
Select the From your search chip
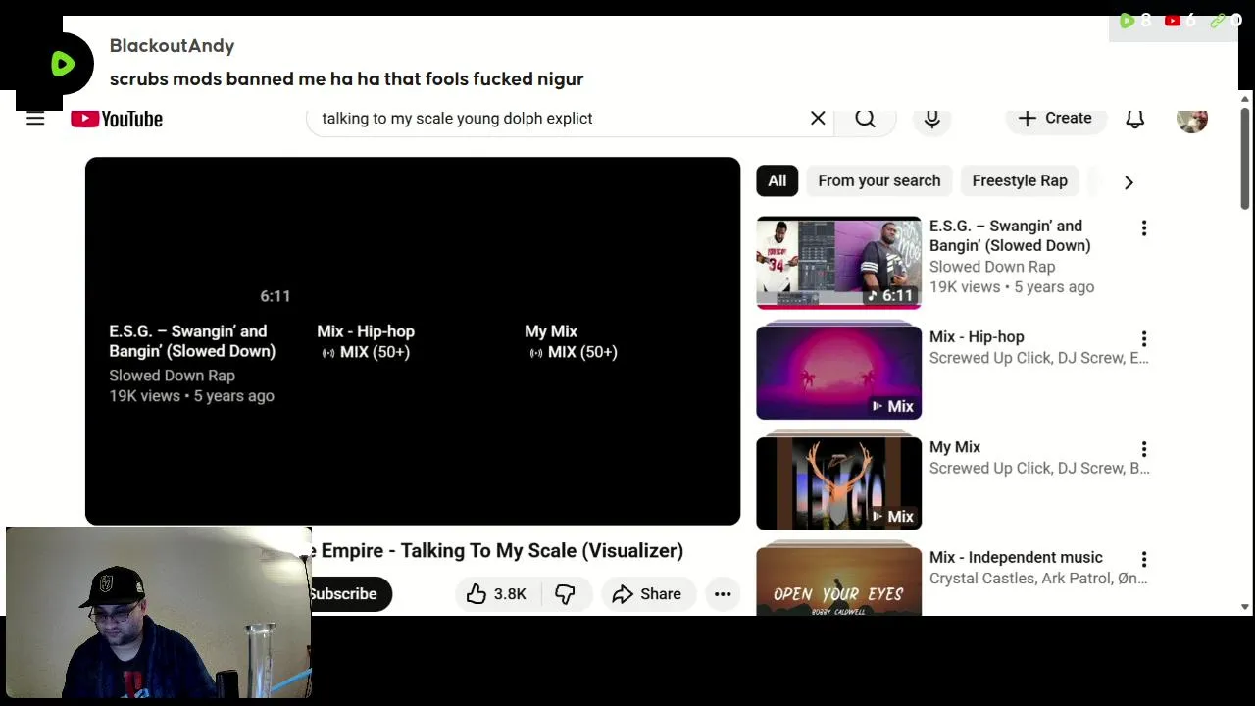pyautogui.click(x=878, y=180)
